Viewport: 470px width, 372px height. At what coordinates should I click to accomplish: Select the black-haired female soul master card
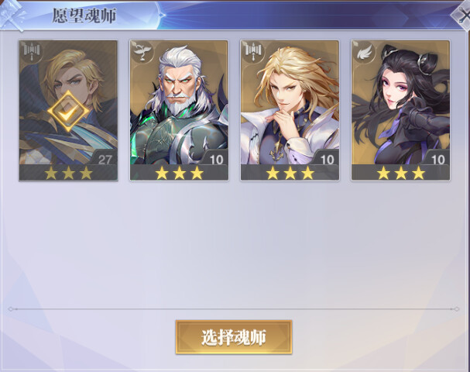click(x=400, y=111)
